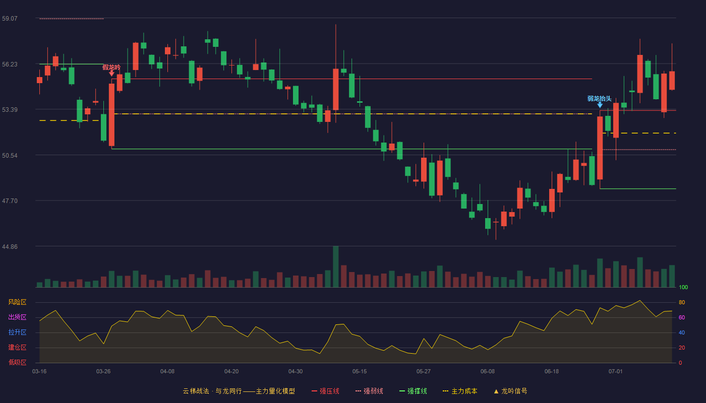
Task: Toggle the 强撑线 legend item
Action: [413, 391]
